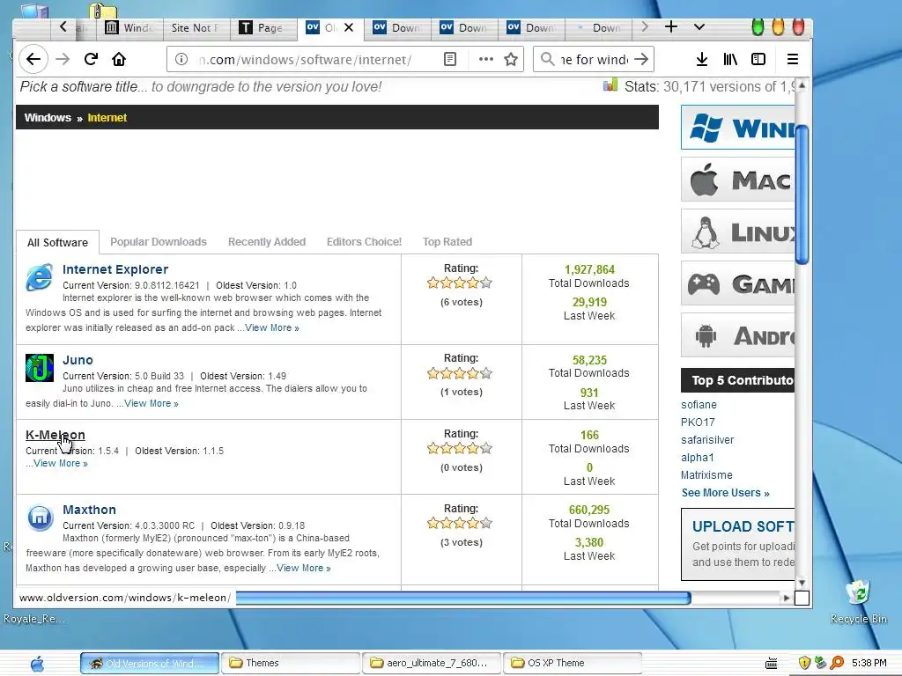Expand the list all tabs chevron
The height and width of the screenshot is (676, 902).
point(699,27)
